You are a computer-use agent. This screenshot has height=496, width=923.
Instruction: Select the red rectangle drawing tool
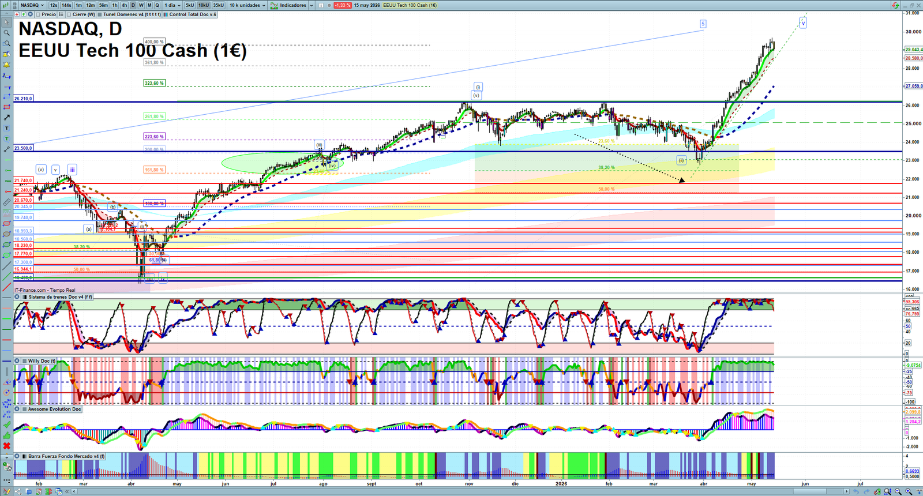coord(7,107)
